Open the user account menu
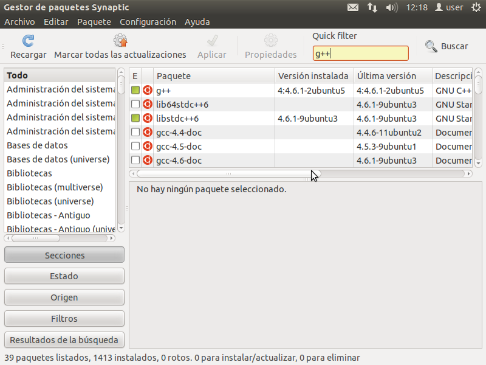This screenshot has width=486, height=365. (x=449, y=7)
